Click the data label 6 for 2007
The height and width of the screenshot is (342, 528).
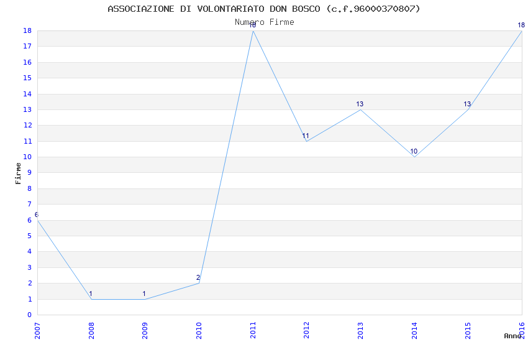click(37, 215)
